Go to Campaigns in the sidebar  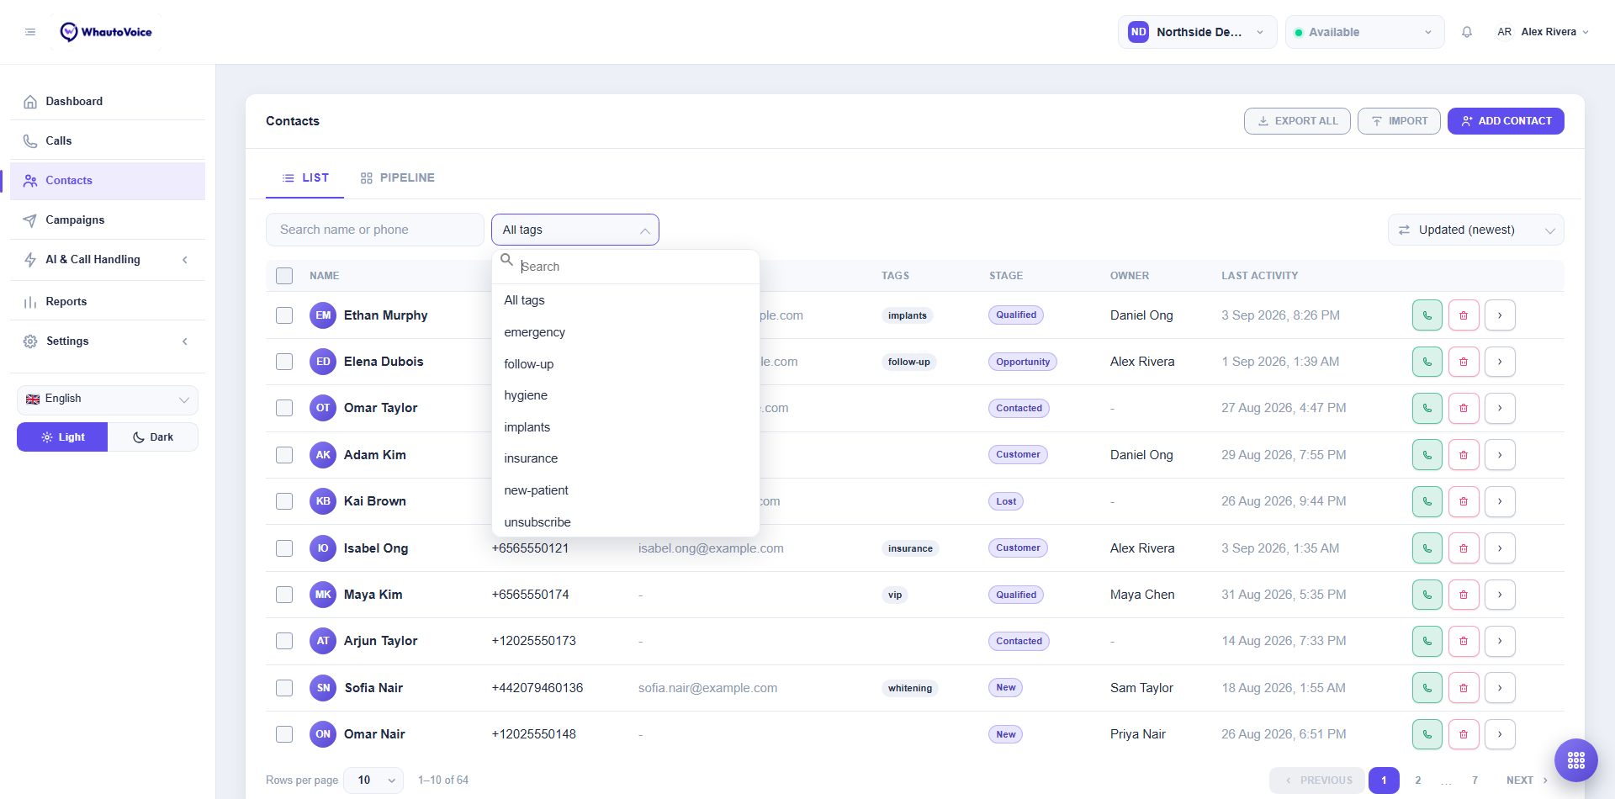click(x=108, y=220)
